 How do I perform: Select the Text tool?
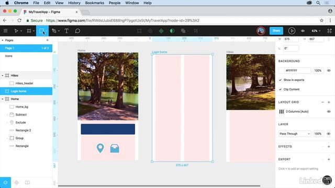click(x=66, y=31)
